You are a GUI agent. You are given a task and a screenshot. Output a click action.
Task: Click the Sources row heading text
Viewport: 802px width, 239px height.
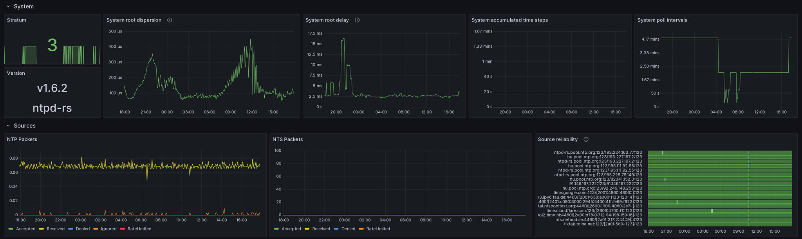pos(25,126)
